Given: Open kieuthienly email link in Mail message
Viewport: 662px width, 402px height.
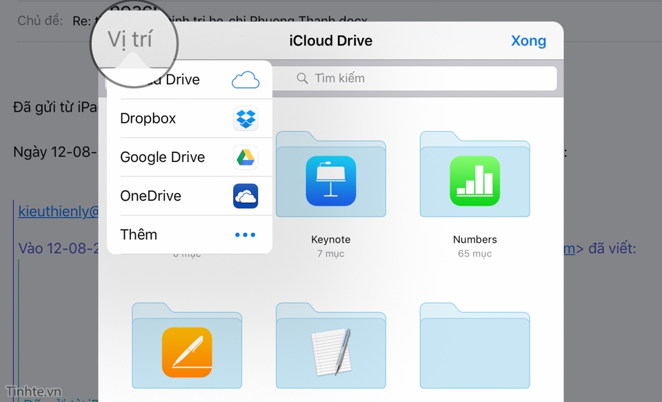Looking at the screenshot, I should click(x=58, y=211).
